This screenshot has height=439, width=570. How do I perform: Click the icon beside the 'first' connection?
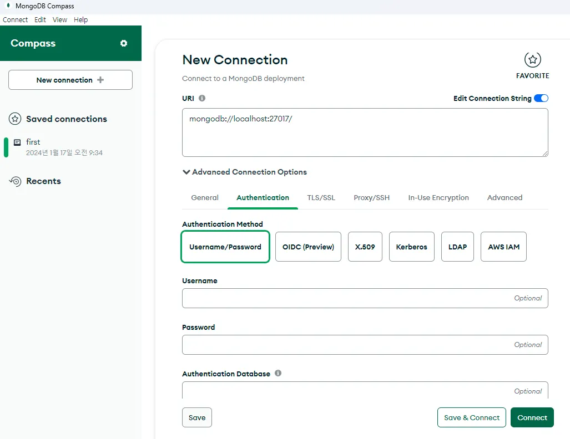tap(17, 142)
